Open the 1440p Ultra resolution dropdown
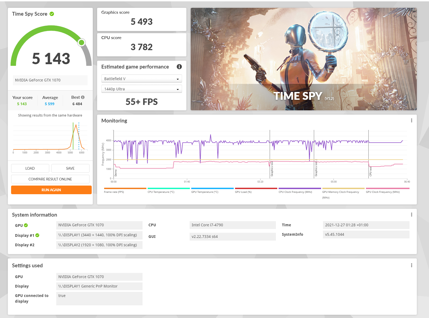 [x=141, y=89]
